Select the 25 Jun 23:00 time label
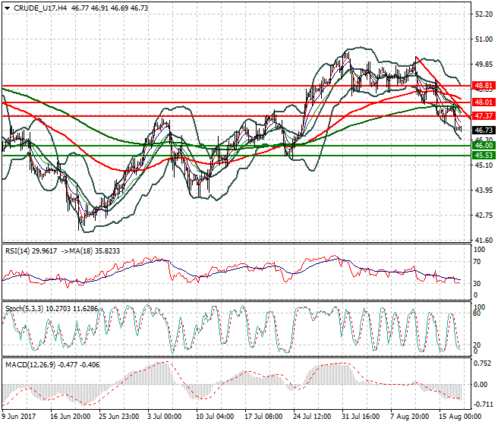Viewport: 501px width, 425px height. click(x=119, y=417)
